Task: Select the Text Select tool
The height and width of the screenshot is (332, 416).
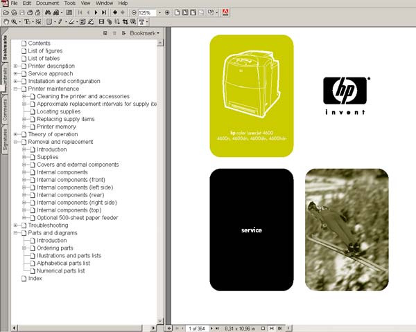Action: 27,22
